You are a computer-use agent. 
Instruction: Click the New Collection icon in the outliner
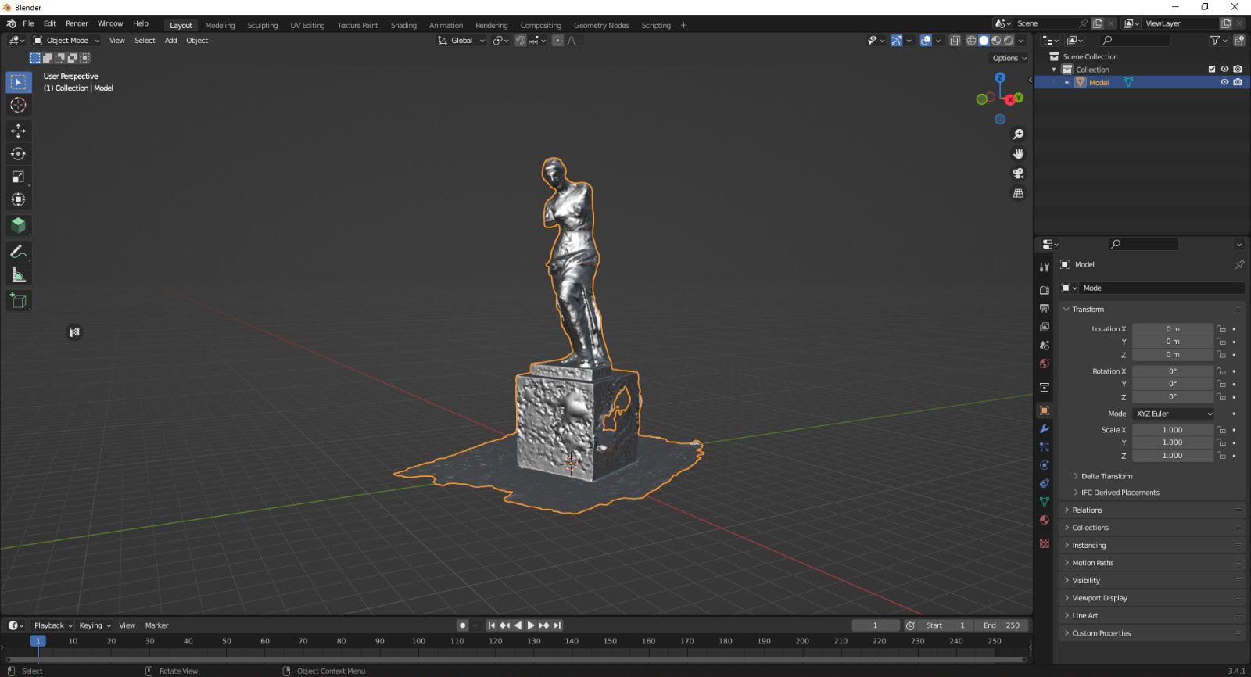click(1239, 41)
